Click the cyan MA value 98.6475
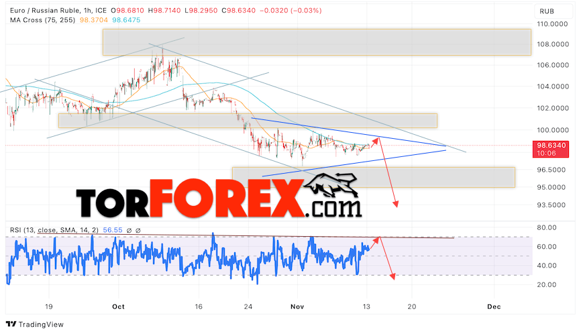Viewport: 581px width, 334px height. tap(126, 20)
